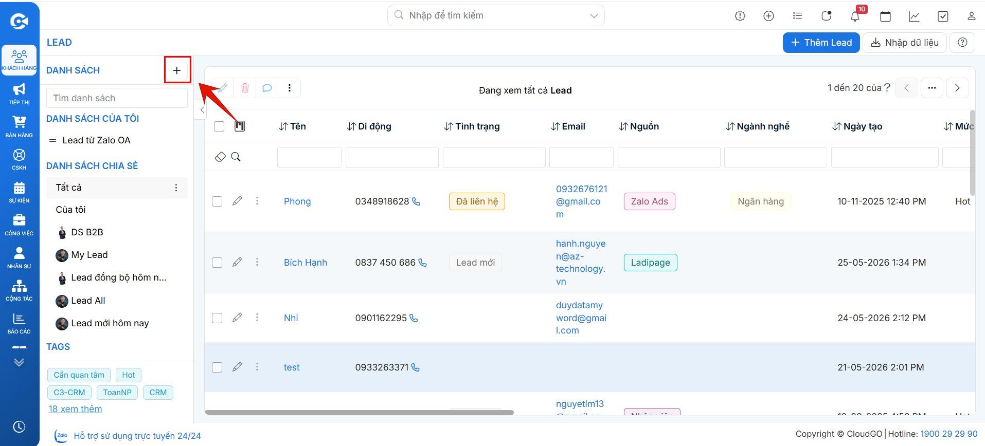Click the vertical table scrollbar
985x446 pixels.
(972, 153)
